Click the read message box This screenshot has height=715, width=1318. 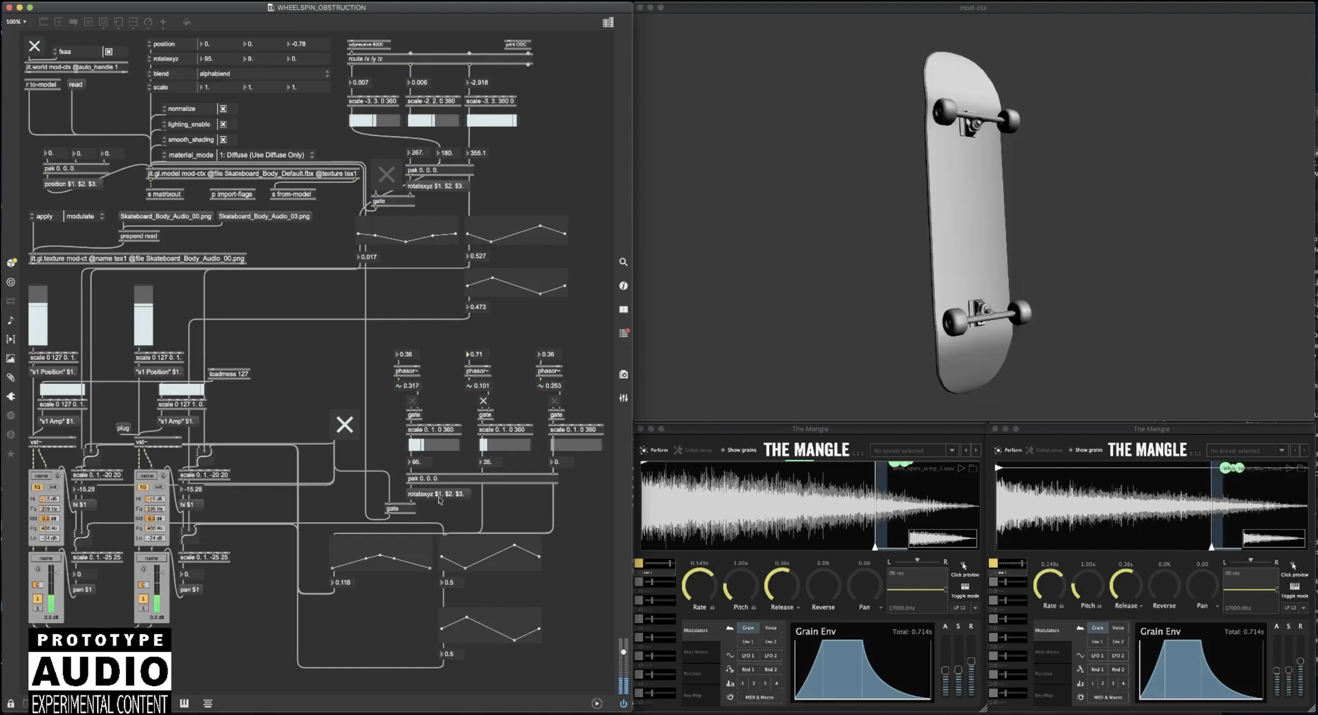(75, 84)
